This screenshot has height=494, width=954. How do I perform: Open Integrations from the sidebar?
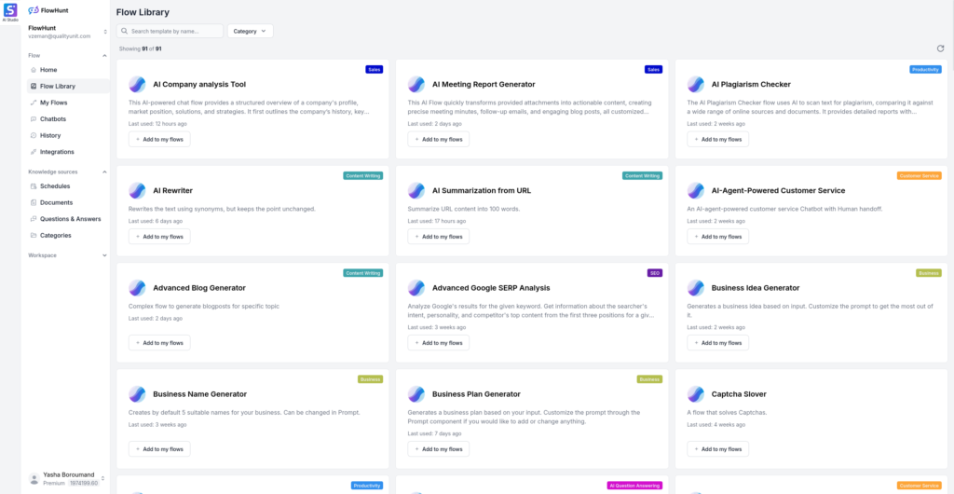pyautogui.click(x=57, y=151)
